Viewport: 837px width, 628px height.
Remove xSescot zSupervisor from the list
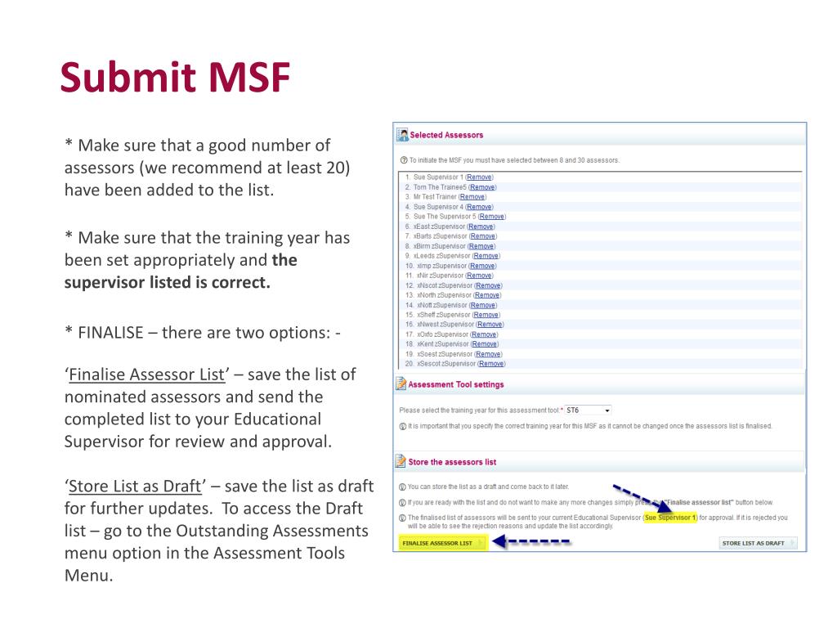[491, 364]
